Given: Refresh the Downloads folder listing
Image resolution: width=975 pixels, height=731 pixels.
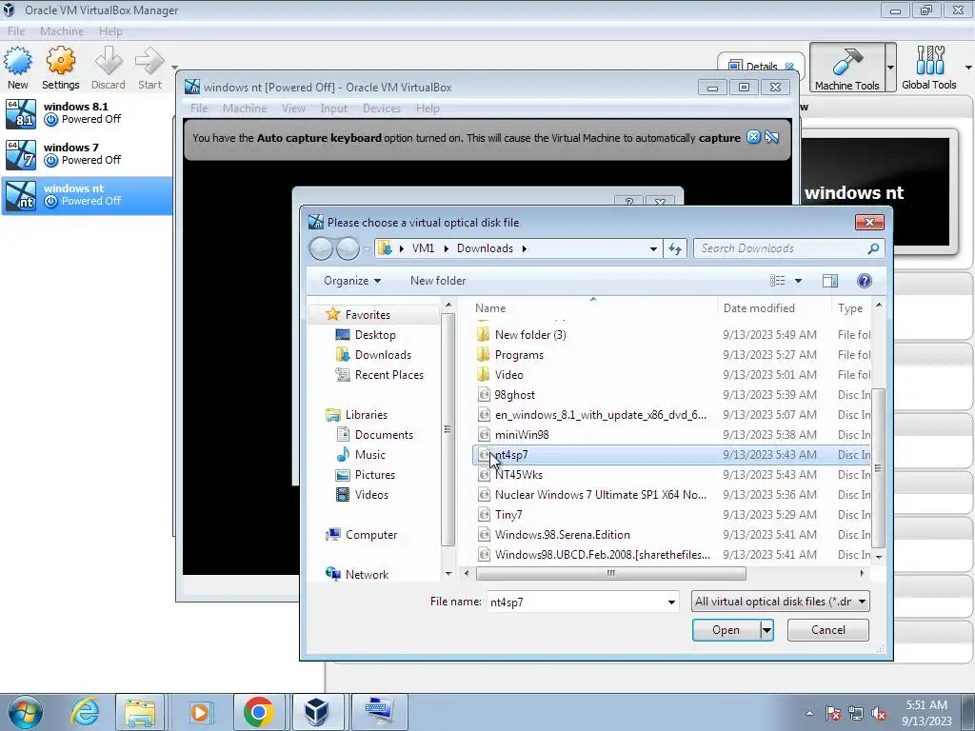Looking at the screenshot, I should pyautogui.click(x=675, y=248).
